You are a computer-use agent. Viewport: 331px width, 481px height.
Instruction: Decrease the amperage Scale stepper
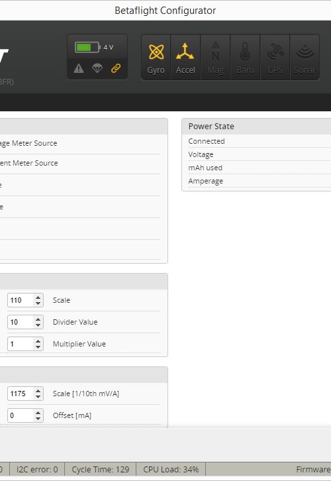coord(38,397)
